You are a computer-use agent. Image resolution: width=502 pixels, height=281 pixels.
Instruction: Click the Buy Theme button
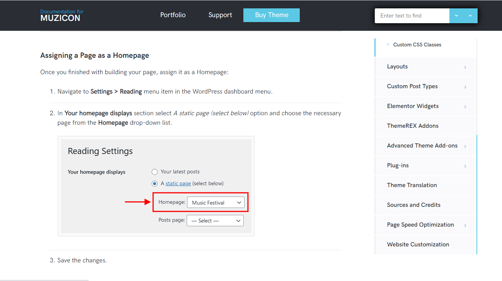pos(272,15)
